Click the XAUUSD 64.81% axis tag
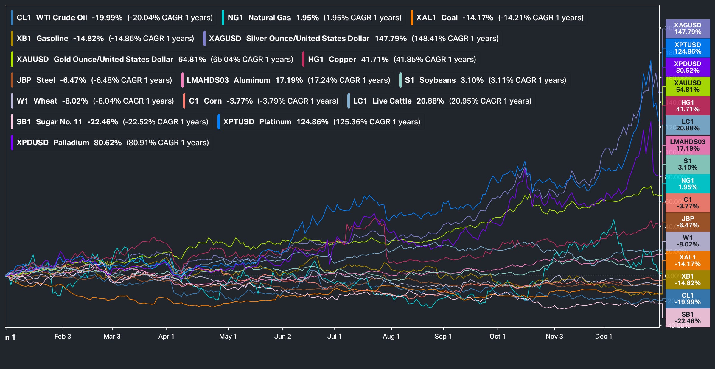Viewport: 715px width, 369px height. (x=688, y=86)
